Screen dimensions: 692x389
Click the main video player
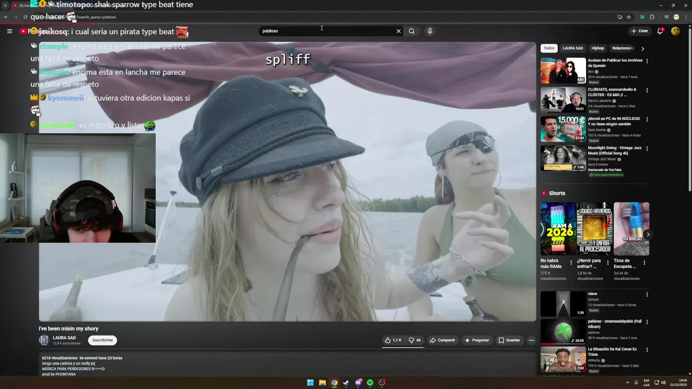coord(287,182)
